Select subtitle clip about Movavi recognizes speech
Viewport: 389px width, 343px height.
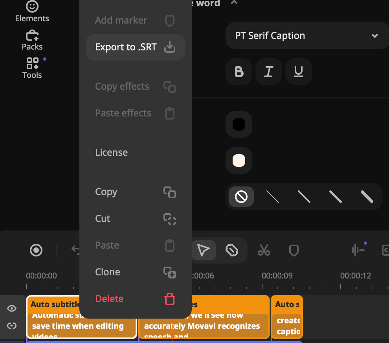[x=204, y=326]
